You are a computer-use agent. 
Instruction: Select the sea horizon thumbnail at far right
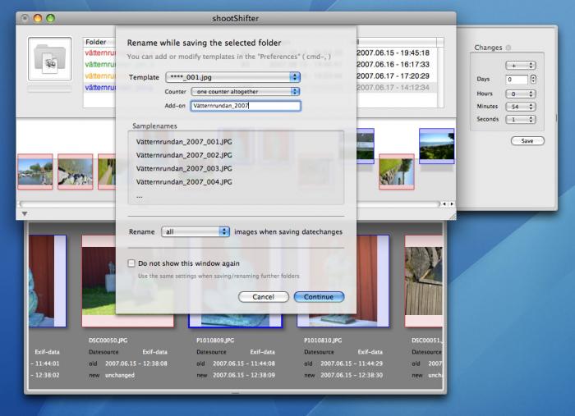[436, 146]
